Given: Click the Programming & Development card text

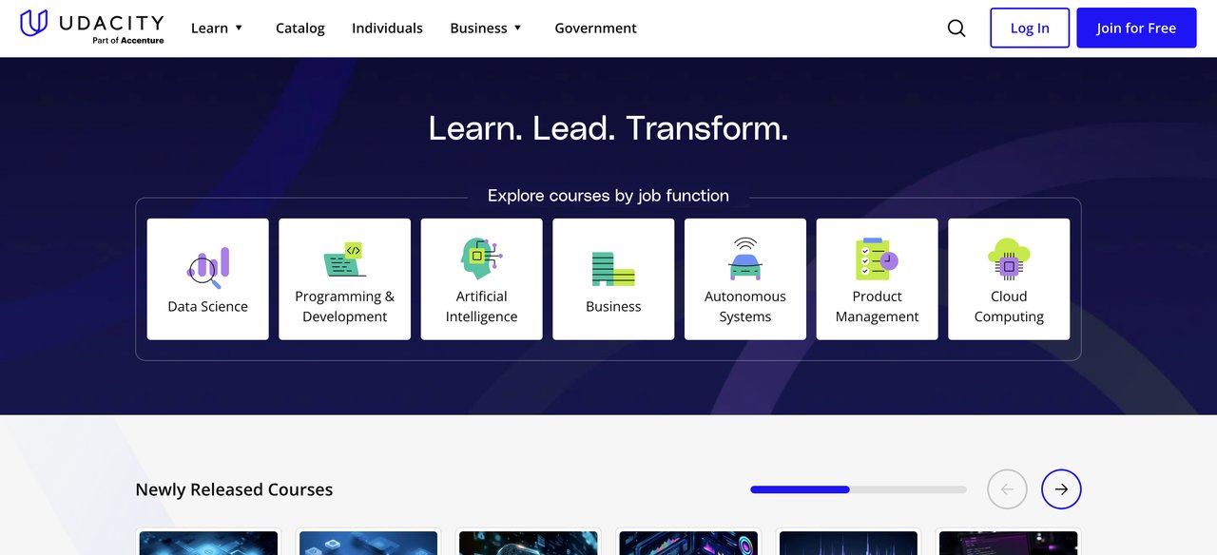Looking at the screenshot, I should (x=344, y=306).
